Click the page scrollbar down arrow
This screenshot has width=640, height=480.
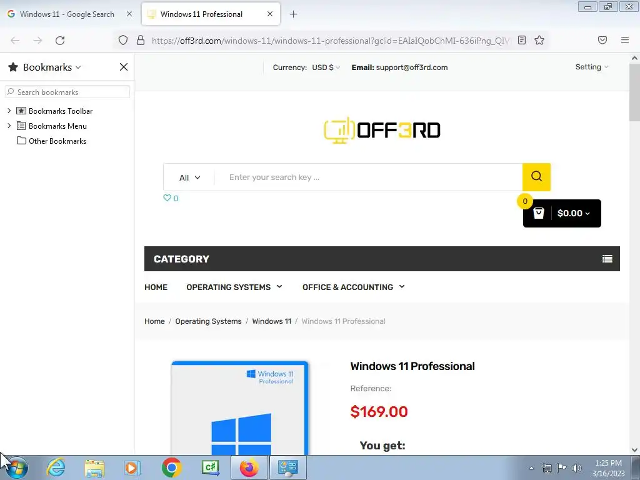[x=634, y=450]
